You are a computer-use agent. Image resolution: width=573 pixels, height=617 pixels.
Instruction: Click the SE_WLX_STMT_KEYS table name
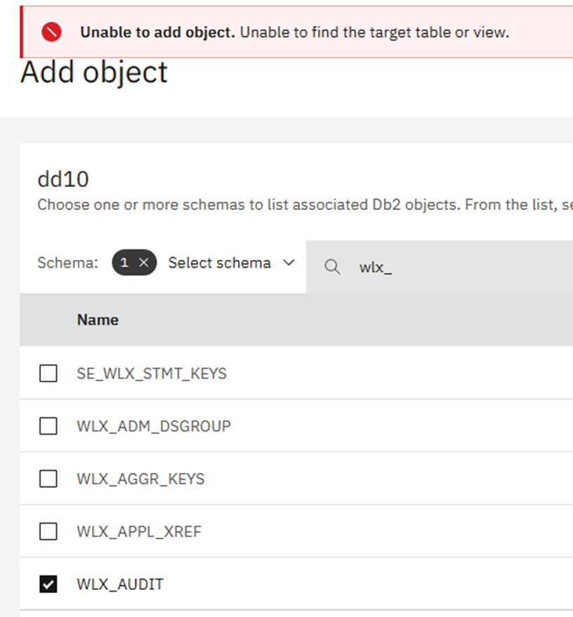[152, 373]
